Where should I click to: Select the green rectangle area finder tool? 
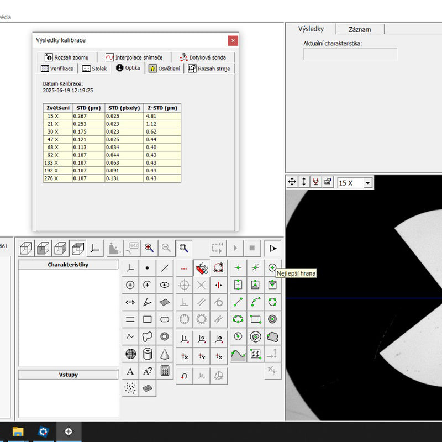tap(255, 319)
